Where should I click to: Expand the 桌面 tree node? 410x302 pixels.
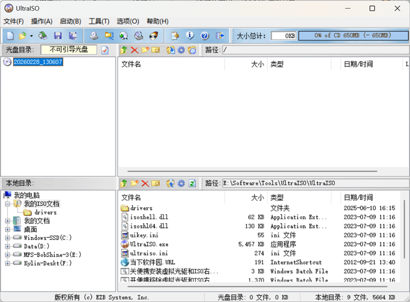[x=7, y=230]
